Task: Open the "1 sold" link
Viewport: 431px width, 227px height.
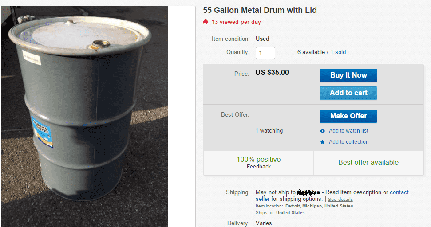Action: coord(338,52)
